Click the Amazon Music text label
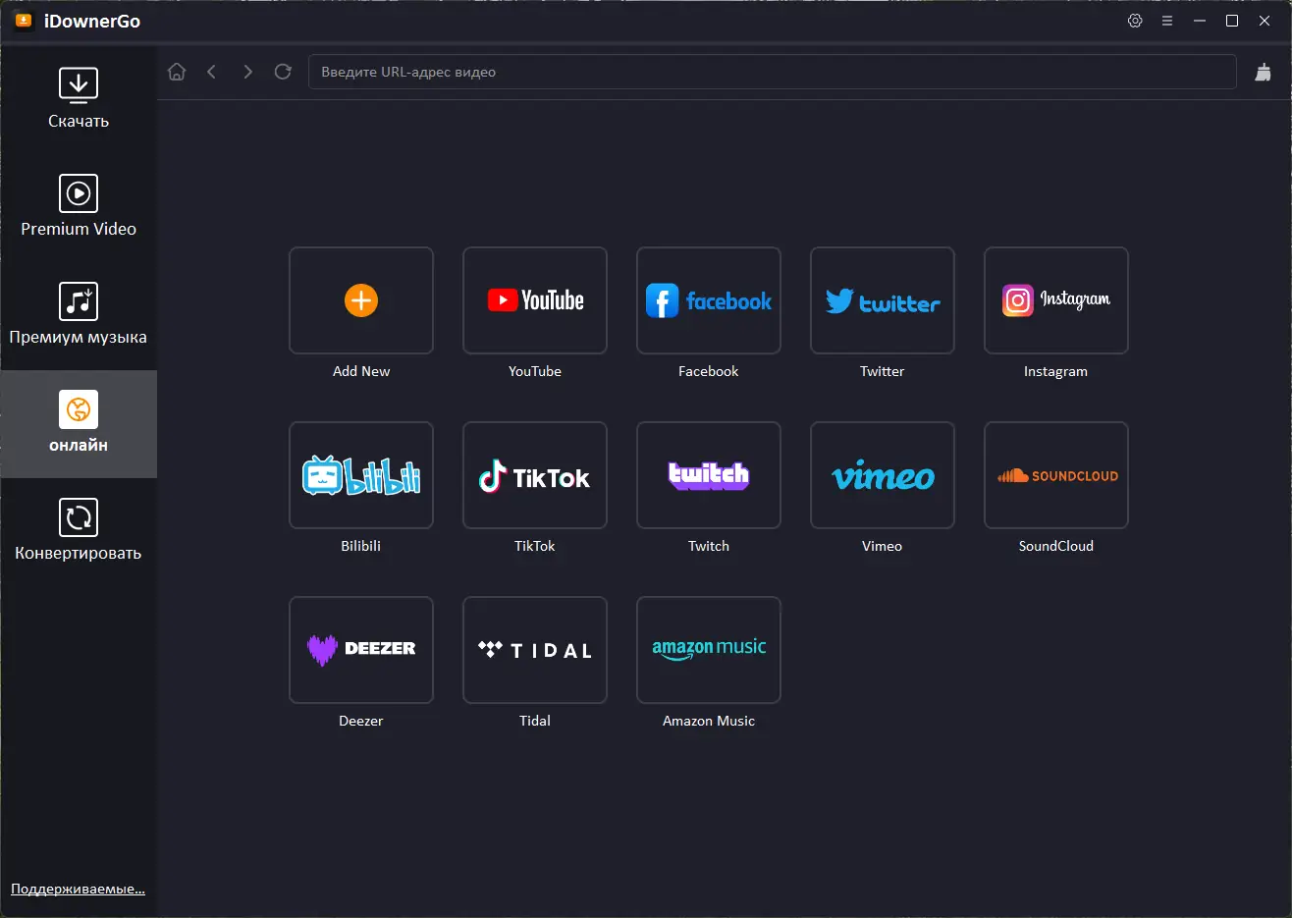This screenshot has width=1292, height=918. coord(709,721)
